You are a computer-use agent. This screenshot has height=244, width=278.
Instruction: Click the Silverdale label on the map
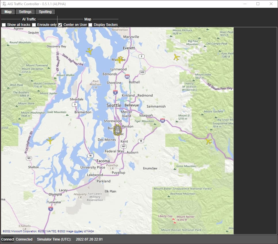click(x=76, y=99)
